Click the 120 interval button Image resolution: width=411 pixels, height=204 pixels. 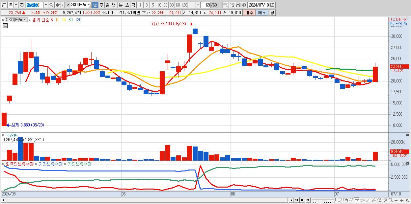pyautogui.click(x=184, y=5)
